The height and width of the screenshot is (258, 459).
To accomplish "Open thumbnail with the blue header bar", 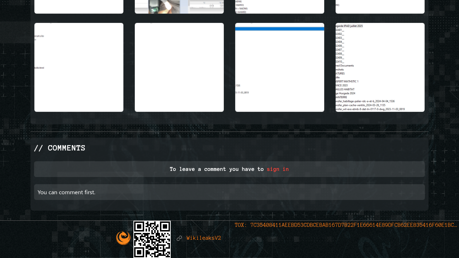I will [x=280, y=67].
